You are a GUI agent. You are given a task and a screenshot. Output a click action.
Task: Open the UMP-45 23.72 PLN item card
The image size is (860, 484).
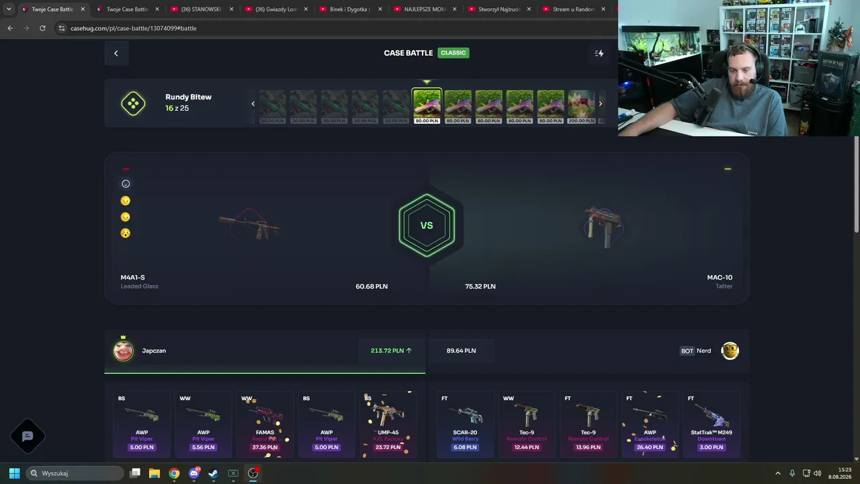[x=388, y=424]
